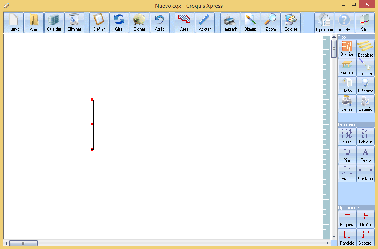Choose the Escalera type category
378x249 pixels.
coord(365,49)
